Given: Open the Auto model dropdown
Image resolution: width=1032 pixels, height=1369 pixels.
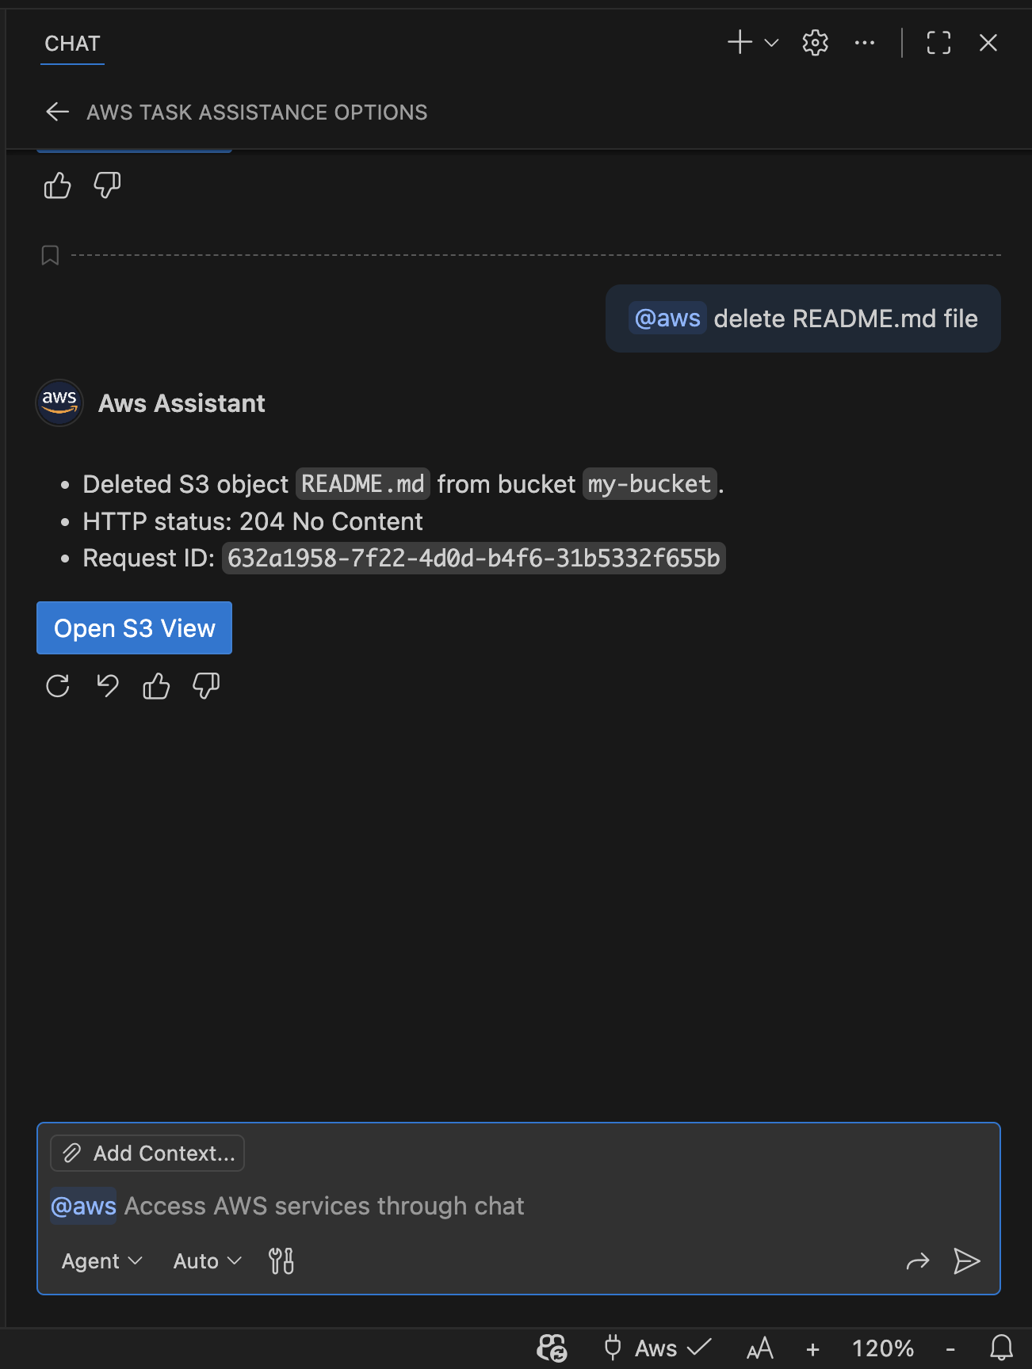Looking at the screenshot, I should (207, 1260).
